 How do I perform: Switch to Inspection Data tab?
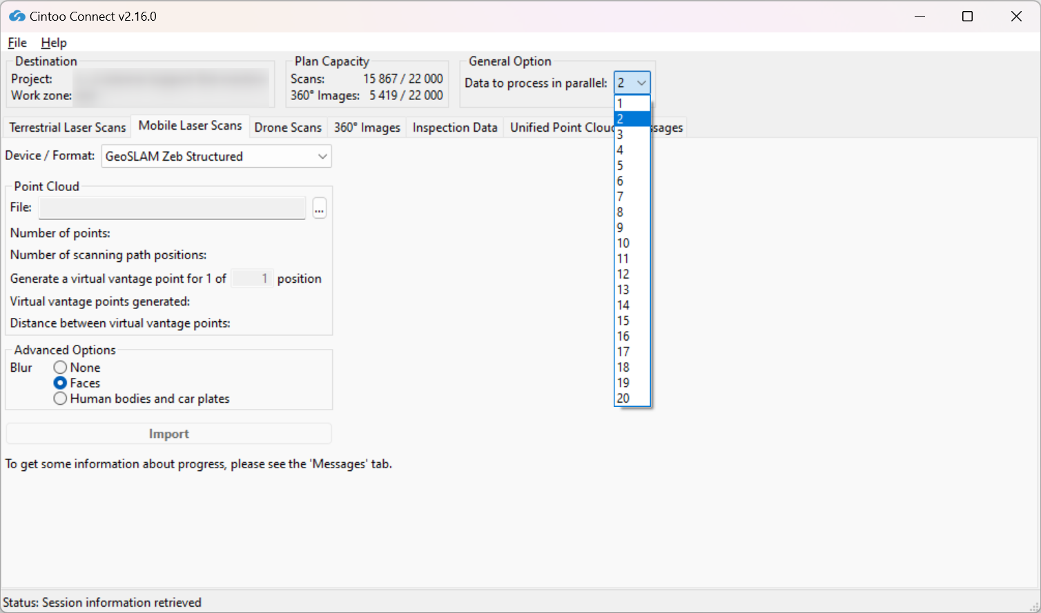point(455,128)
